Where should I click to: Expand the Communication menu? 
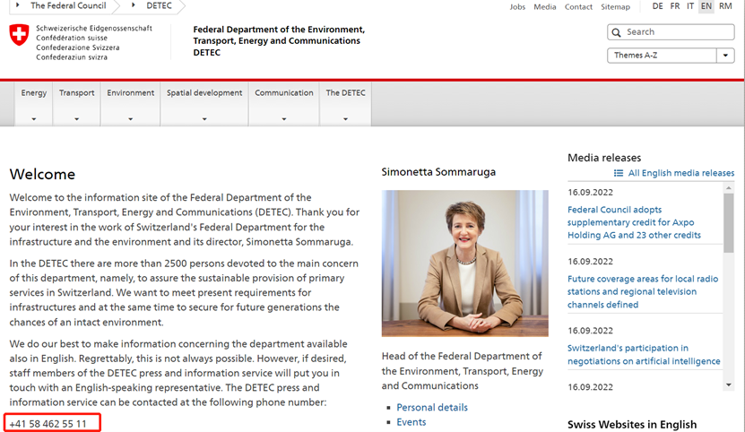[x=283, y=104]
